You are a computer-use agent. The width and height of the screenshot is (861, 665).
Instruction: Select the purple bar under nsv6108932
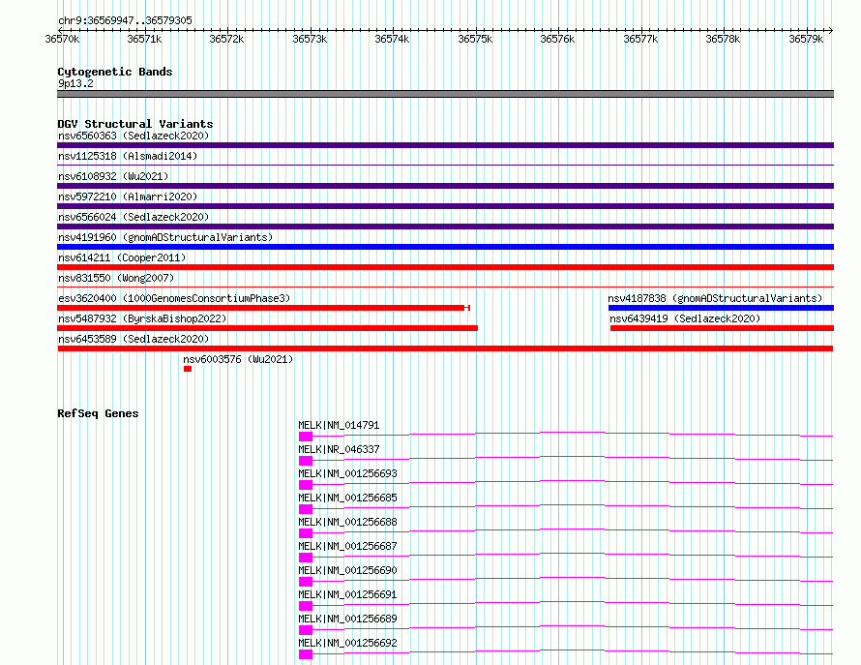445,186
